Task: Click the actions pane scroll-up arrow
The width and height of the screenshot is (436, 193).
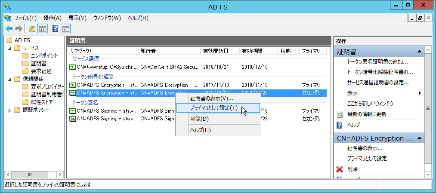Action: tap(428, 50)
